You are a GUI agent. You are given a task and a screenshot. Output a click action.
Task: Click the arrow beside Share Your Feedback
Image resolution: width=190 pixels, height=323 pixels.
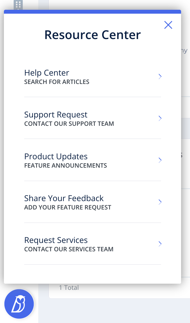click(160, 202)
